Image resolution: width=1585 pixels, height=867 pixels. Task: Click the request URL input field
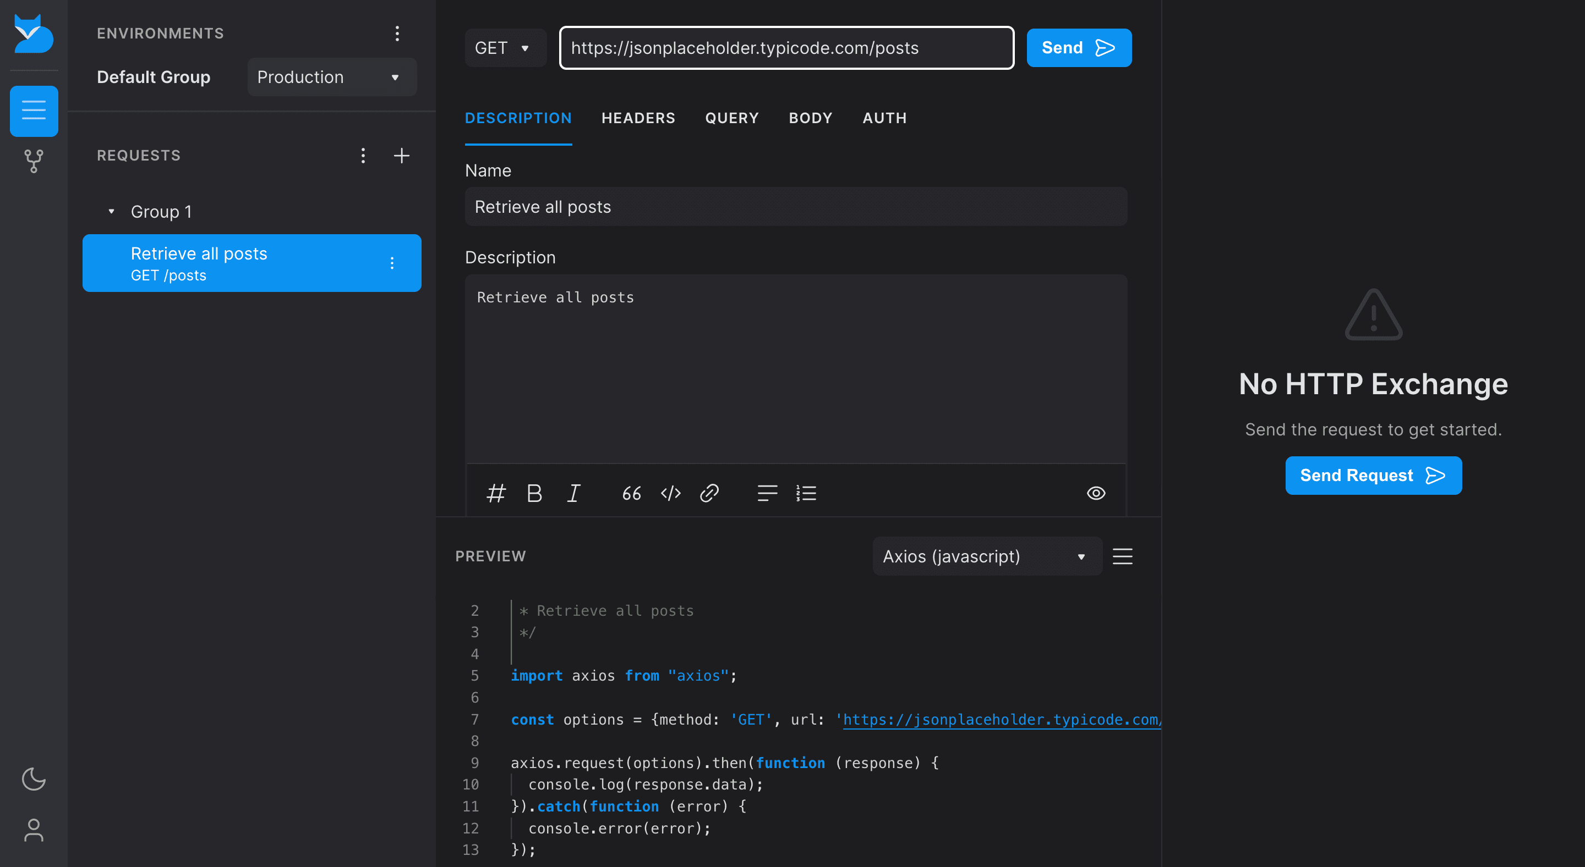786,48
